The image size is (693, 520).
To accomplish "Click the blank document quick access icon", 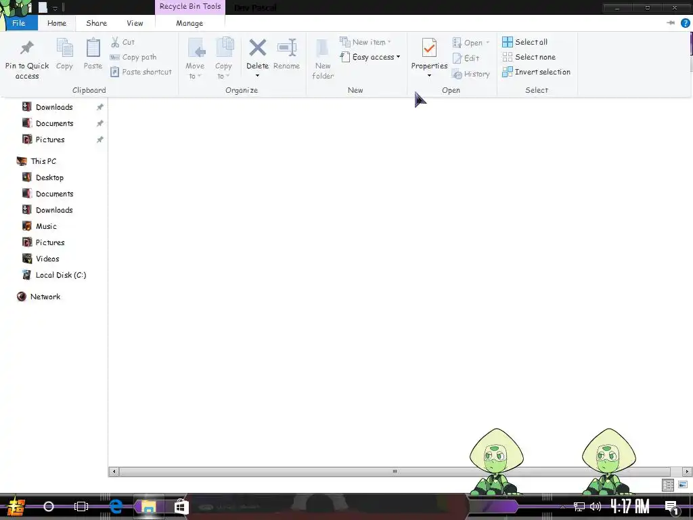I will pos(43,7).
